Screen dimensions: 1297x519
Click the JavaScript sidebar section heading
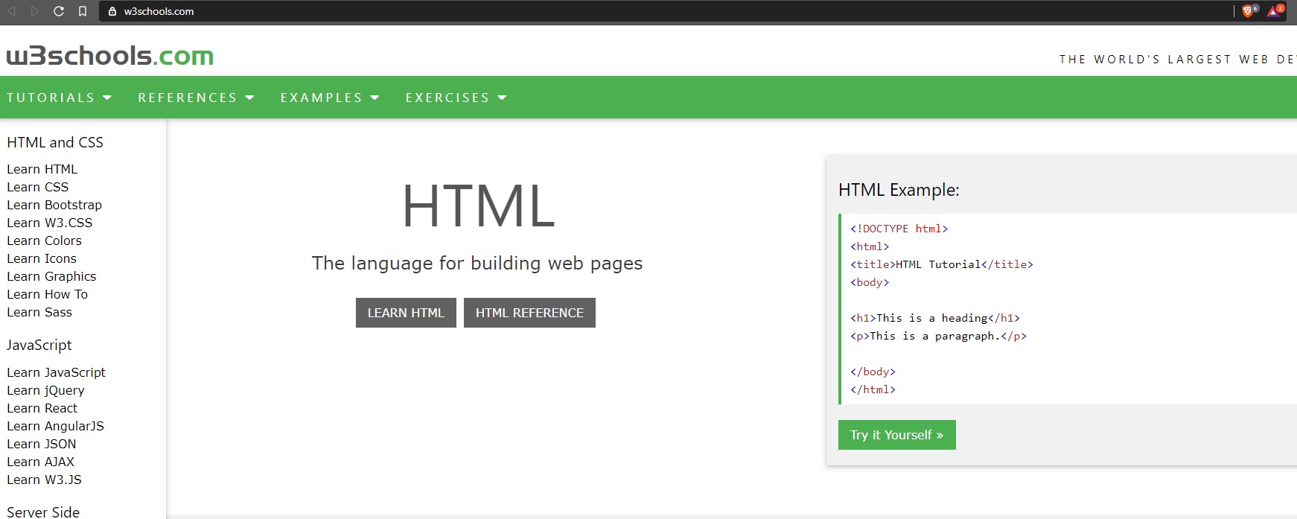click(x=39, y=346)
